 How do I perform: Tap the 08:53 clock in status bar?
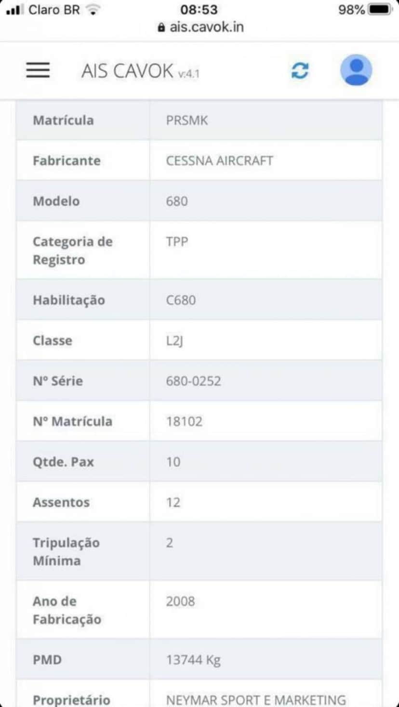(199, 9)
